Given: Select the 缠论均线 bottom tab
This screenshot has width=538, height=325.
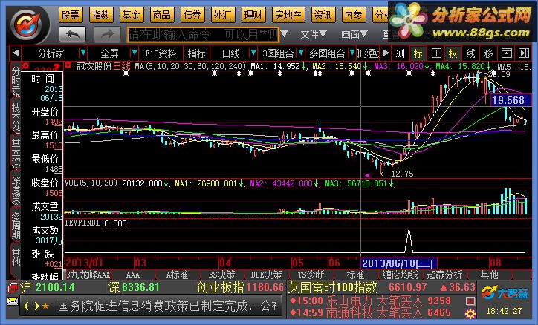Looking at the screenshot, I should 400,275.
